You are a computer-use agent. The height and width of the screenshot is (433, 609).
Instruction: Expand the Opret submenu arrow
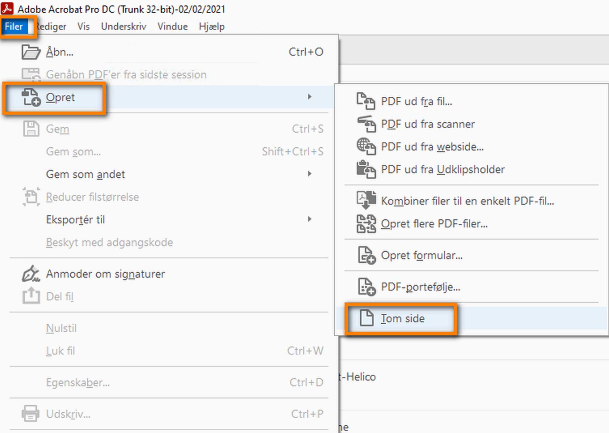pyautogui.click(x=309, y=97)
